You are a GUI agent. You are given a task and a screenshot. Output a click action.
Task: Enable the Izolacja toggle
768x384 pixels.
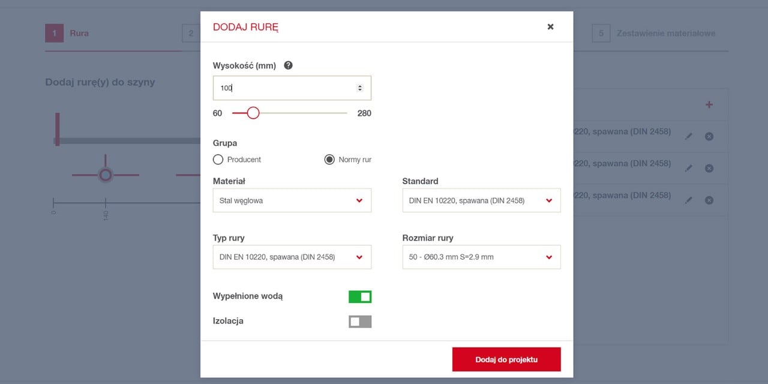pyautogui.click(x=360, y=321)
